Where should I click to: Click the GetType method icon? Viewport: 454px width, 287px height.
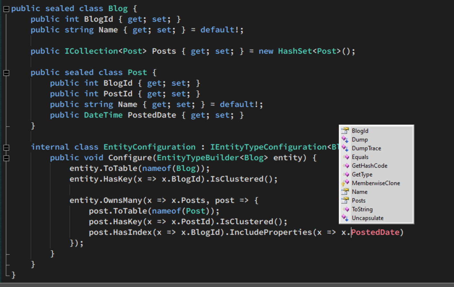(x=345, y=174)
